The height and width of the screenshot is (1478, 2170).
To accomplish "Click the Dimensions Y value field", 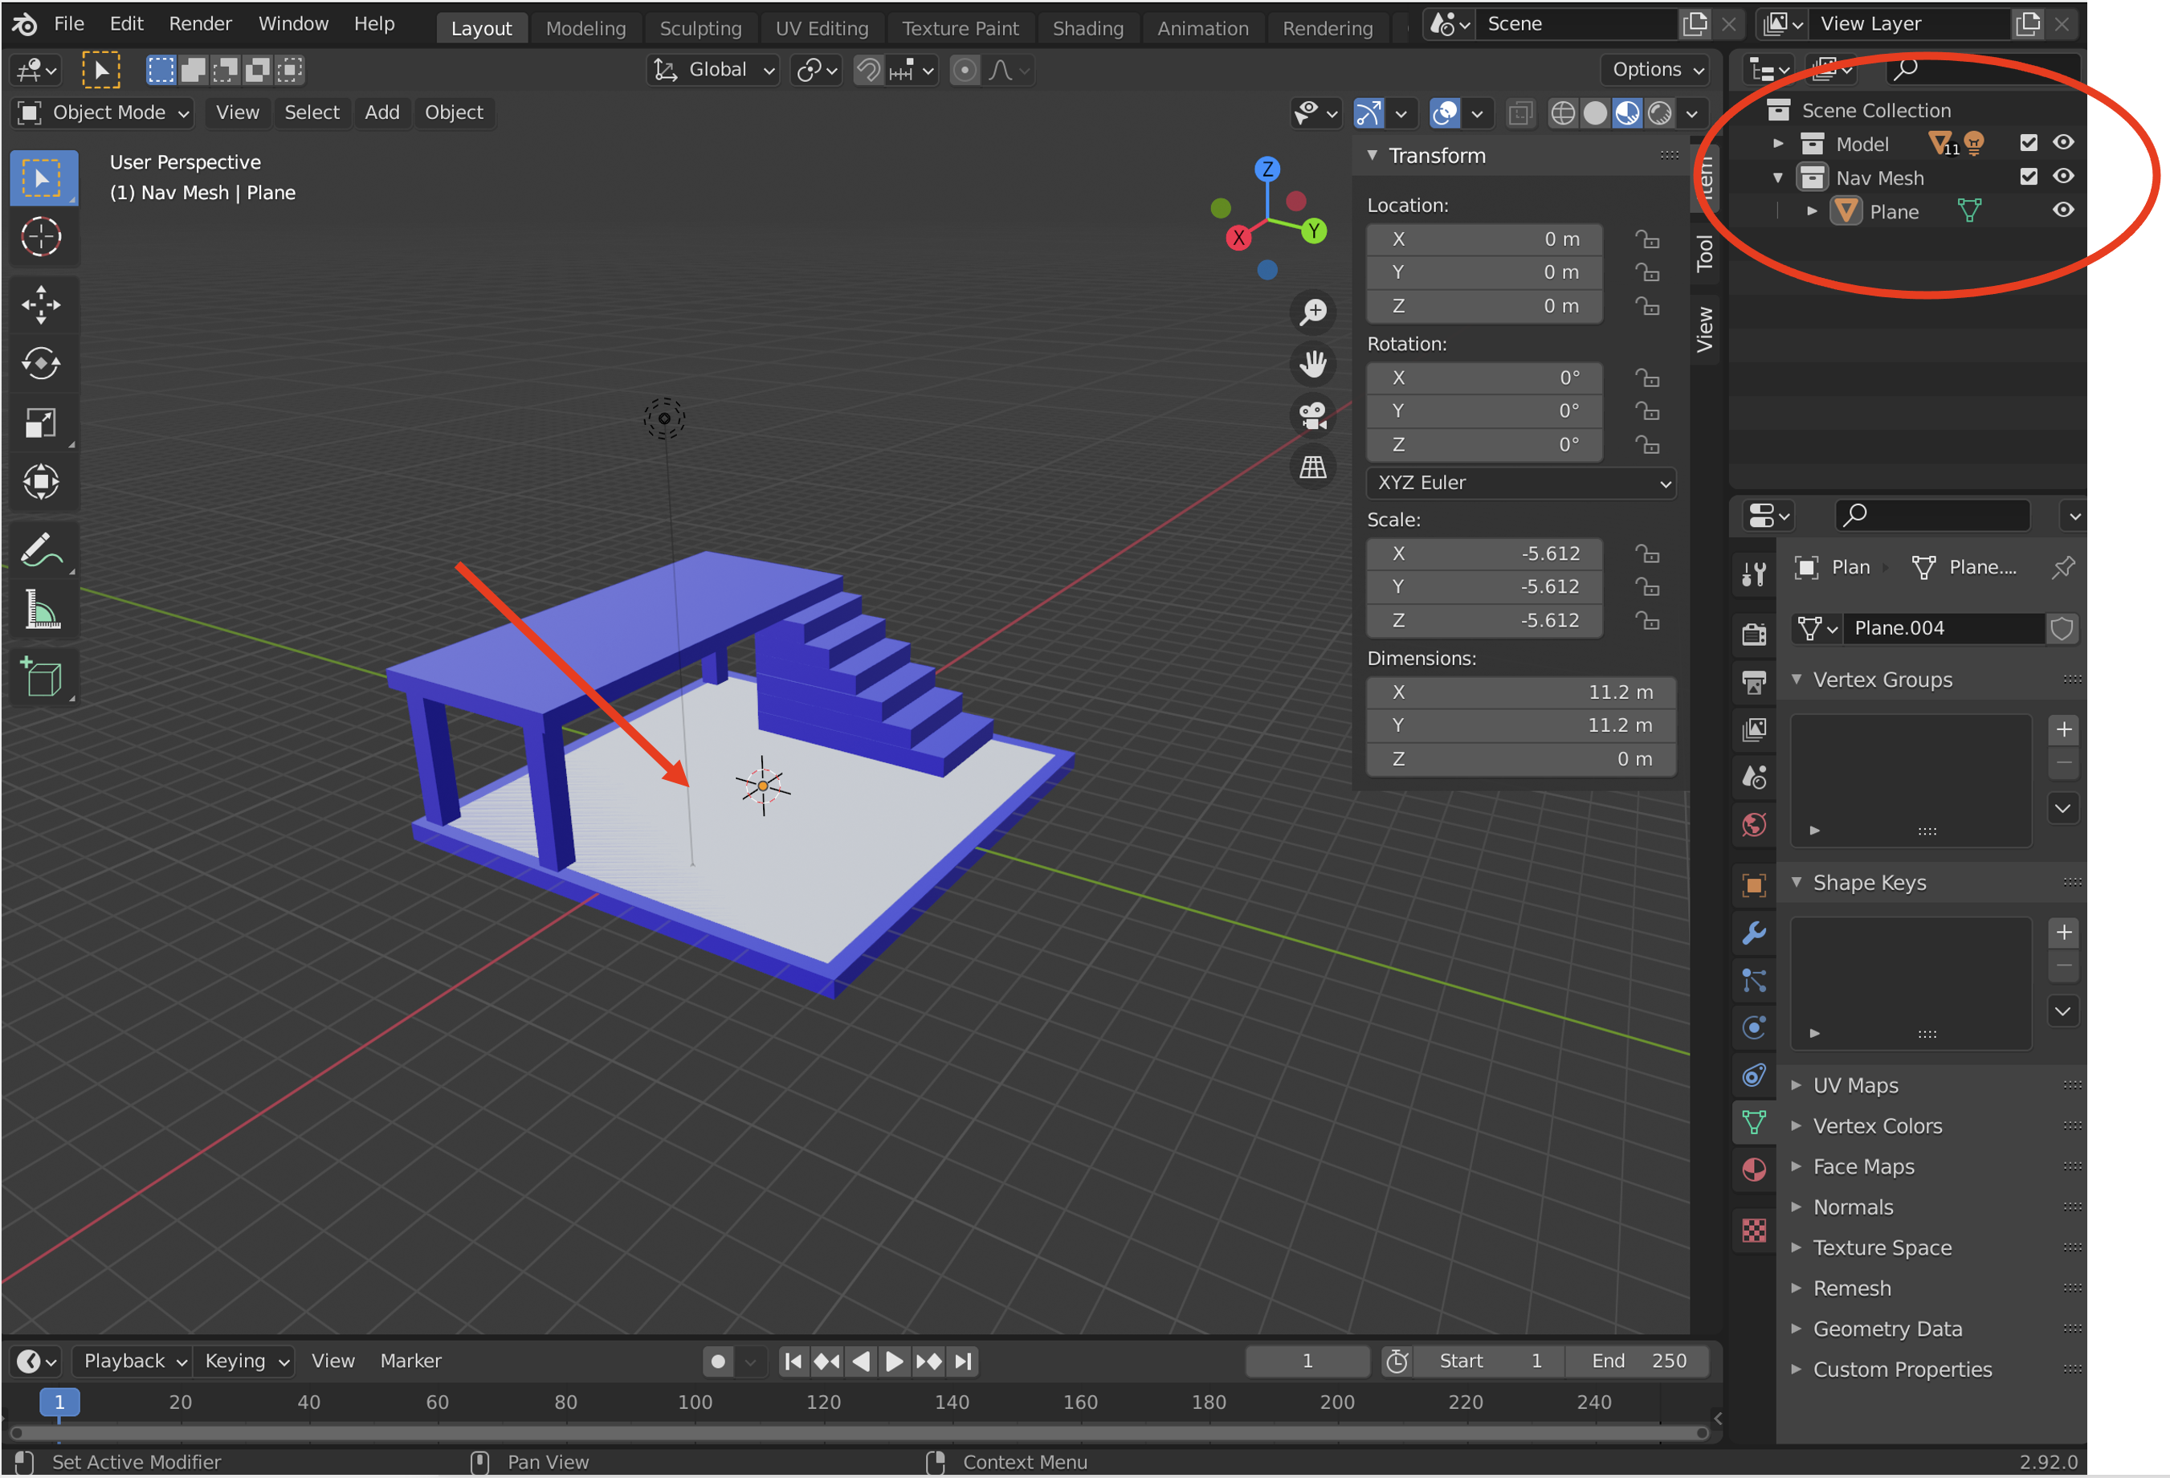I will (x=1521, y=725).
